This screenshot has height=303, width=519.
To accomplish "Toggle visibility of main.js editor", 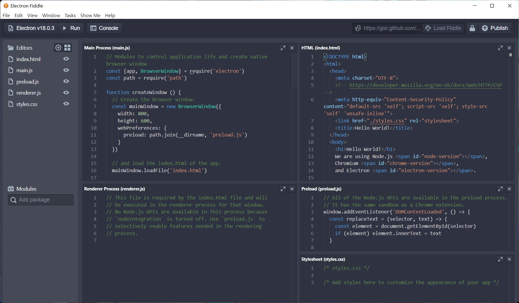I will click(x=66, y=70).
